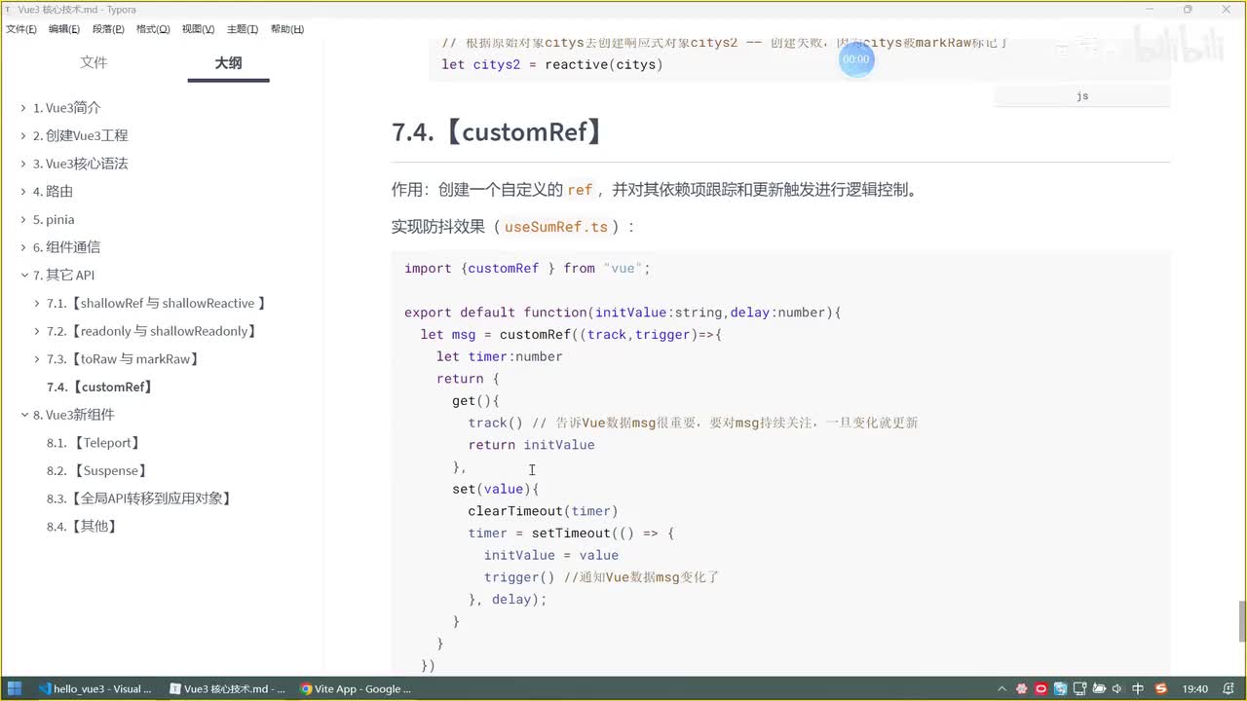Expand the 6. 组件通信 chevron
The image size is (1247, 701).
[23, 247]
